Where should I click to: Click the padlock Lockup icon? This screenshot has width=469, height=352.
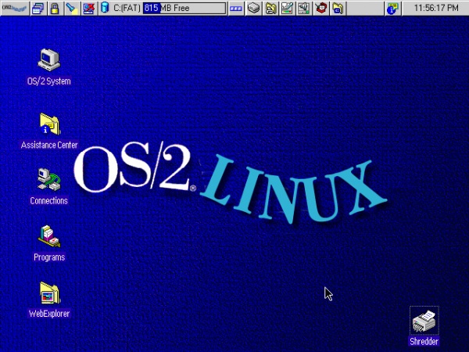(x=55, y=8)
